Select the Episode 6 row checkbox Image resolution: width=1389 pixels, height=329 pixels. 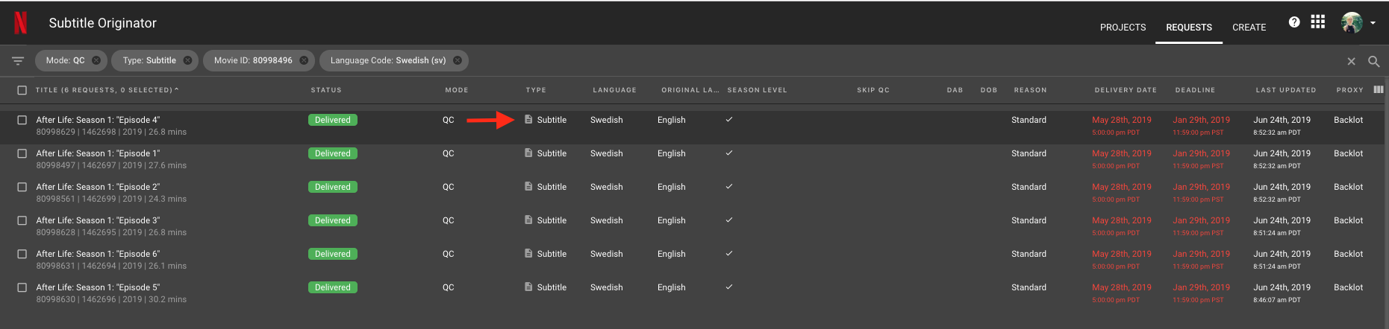22,254
